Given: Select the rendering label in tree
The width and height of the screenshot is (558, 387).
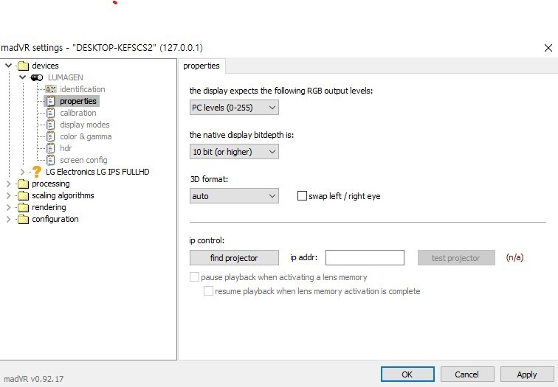Looking at the screenshot, I should 49,207.
